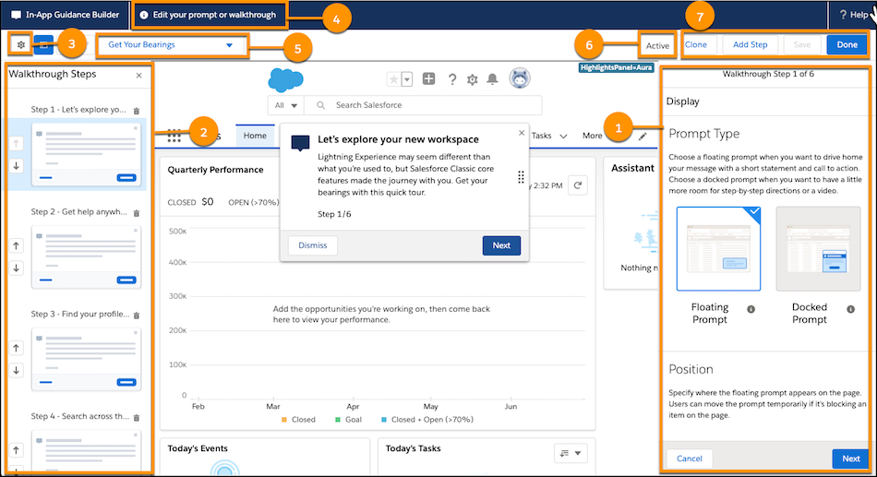
Task: Switch to the Home tab
Action: click(x=255, y=136)
